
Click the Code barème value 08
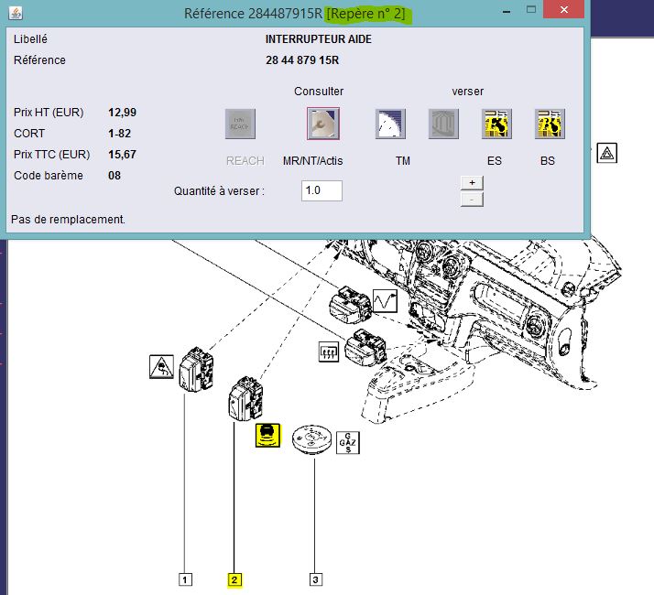tap(114, 176)
